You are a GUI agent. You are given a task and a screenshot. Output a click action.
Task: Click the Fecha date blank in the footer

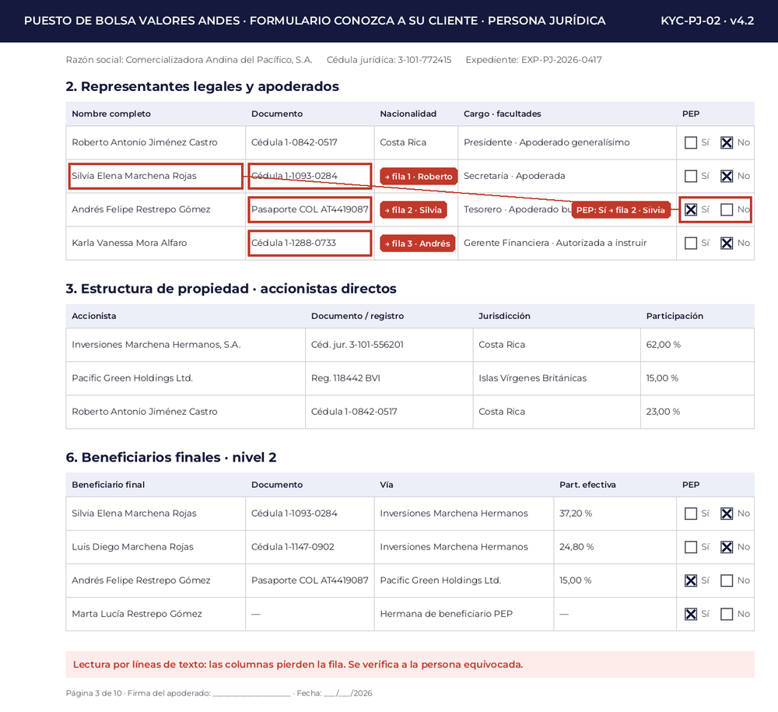click(348, 693)
